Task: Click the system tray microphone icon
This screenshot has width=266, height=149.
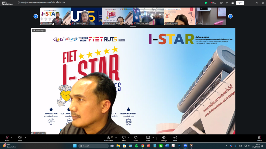Action: point(235,146)
